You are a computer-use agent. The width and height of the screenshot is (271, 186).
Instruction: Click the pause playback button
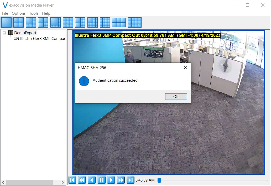point(101,180)
